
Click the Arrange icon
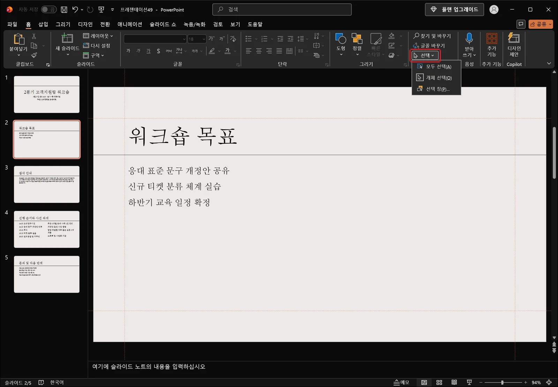pyautogui.click(x=357, y=39)
